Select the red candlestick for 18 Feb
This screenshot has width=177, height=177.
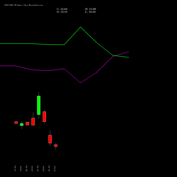pos(16,122)
